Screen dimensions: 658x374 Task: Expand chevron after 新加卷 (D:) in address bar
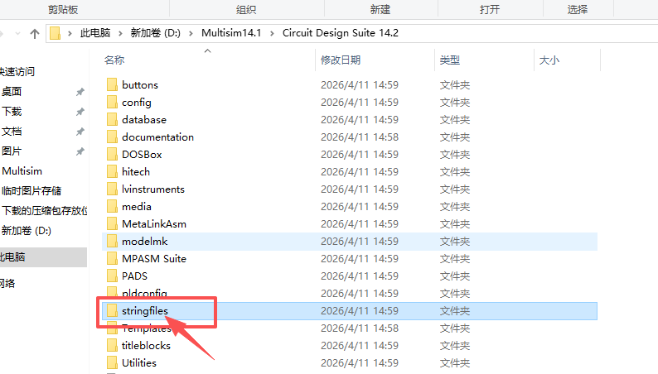191,33
